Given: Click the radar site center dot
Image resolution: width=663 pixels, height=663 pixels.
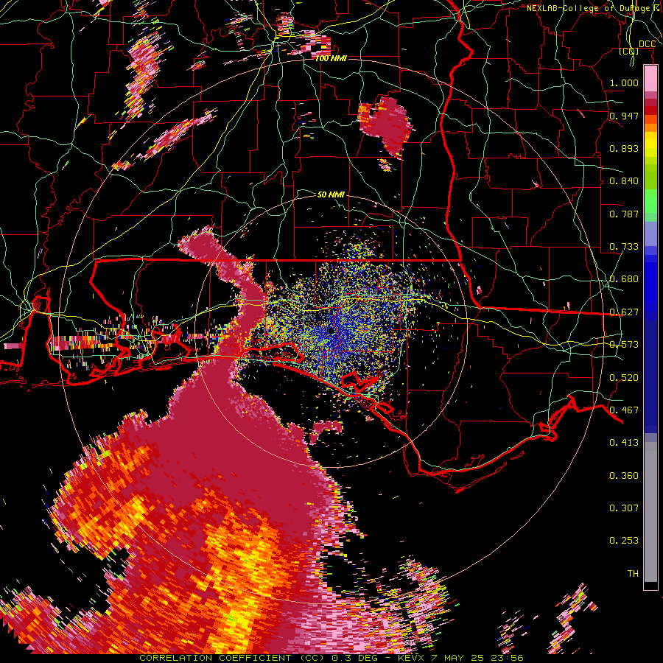Looking at the screenshot, I should tap(330, 330).
